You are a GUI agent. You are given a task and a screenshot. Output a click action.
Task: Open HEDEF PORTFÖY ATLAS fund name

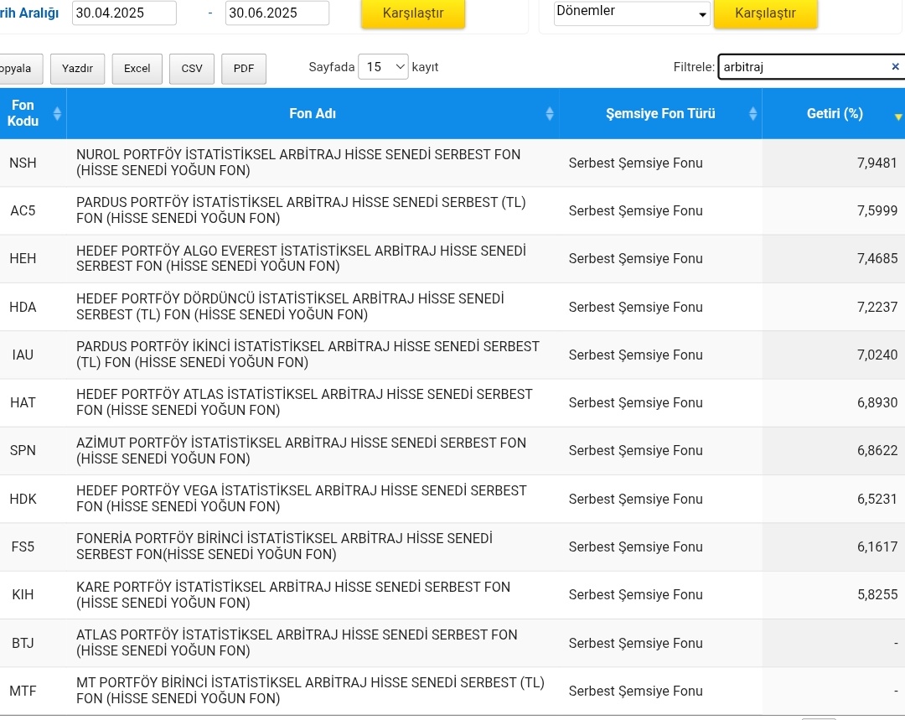[305, 402]
